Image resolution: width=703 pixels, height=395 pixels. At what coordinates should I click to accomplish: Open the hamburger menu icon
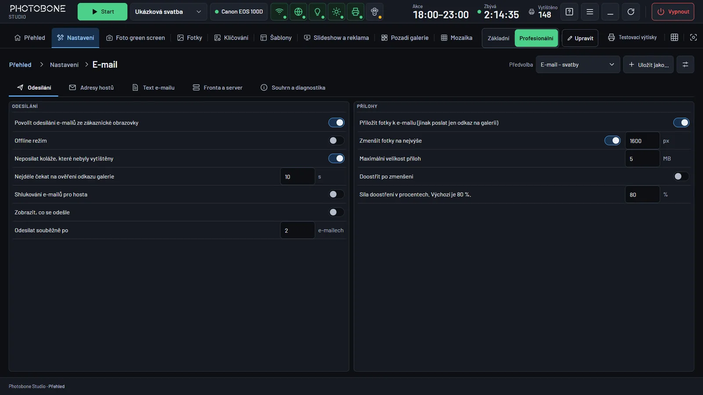[x=590, y=12]
